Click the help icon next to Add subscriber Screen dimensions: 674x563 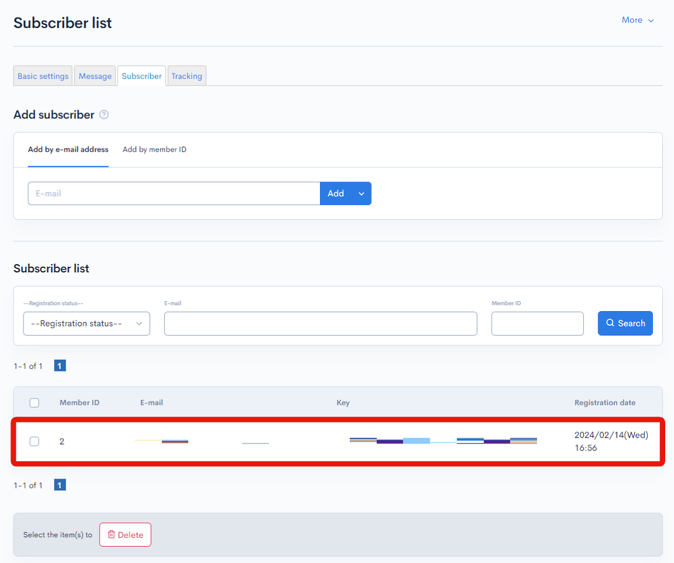click(x=104, y=114)
